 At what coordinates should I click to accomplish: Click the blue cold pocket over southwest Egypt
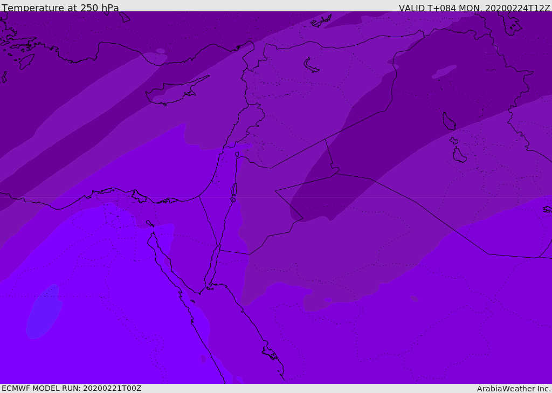coord(44,311)
